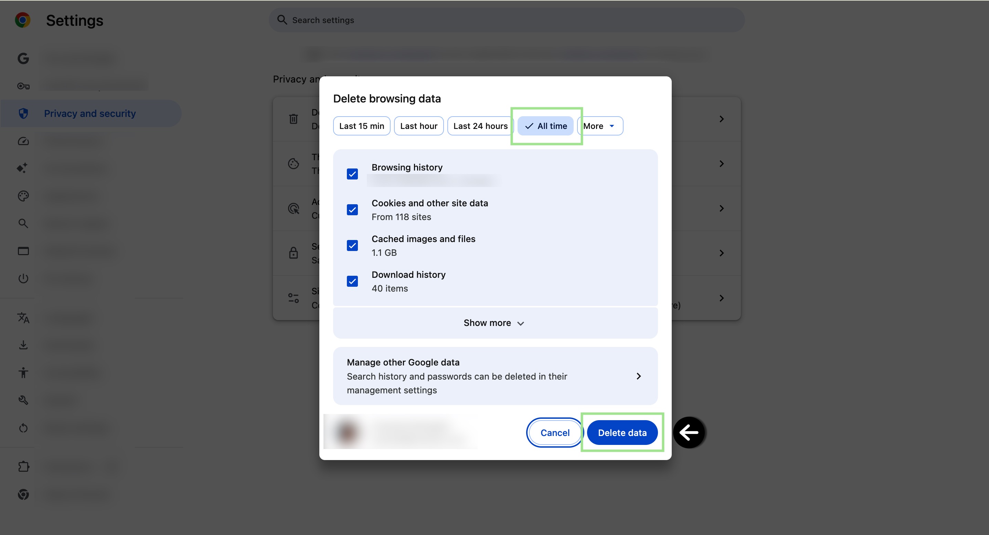This screenshot has height=535, width=989.
Task: Select the All time range chip
Action: [545, 126]
